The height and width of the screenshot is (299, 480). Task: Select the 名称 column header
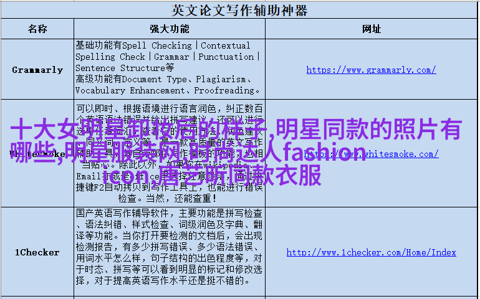[37, 29]
